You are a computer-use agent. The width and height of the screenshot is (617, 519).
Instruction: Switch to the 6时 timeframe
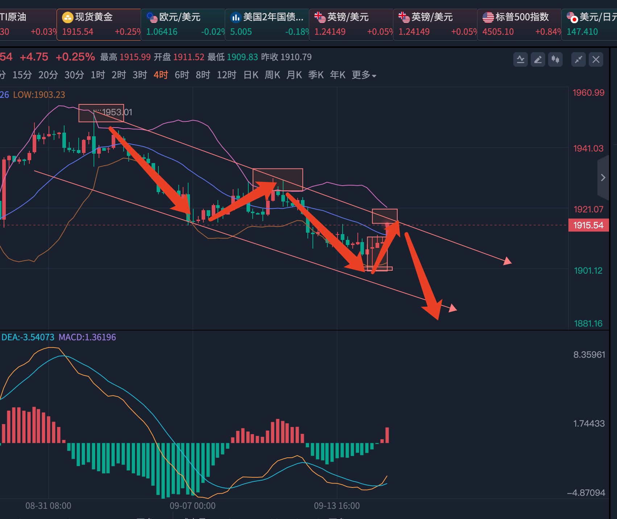(x=182, y=75)
